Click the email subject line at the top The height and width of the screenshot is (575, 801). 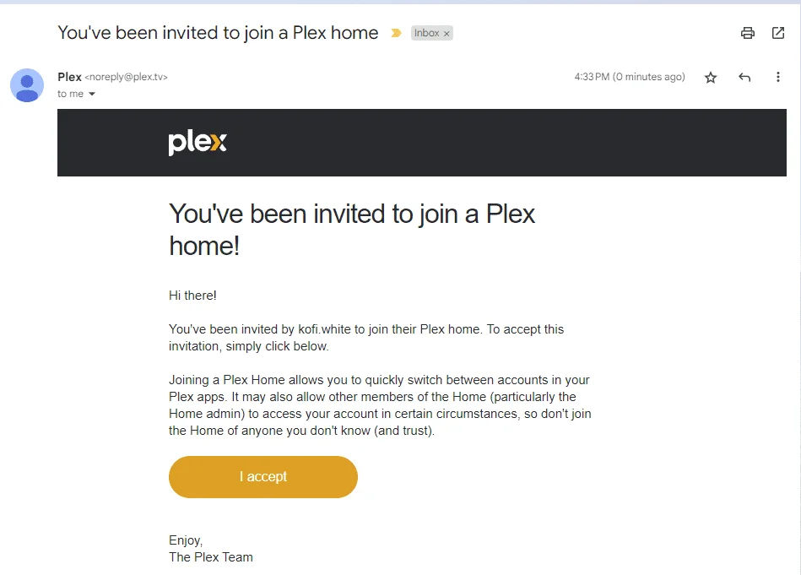(x=218, y=33)
